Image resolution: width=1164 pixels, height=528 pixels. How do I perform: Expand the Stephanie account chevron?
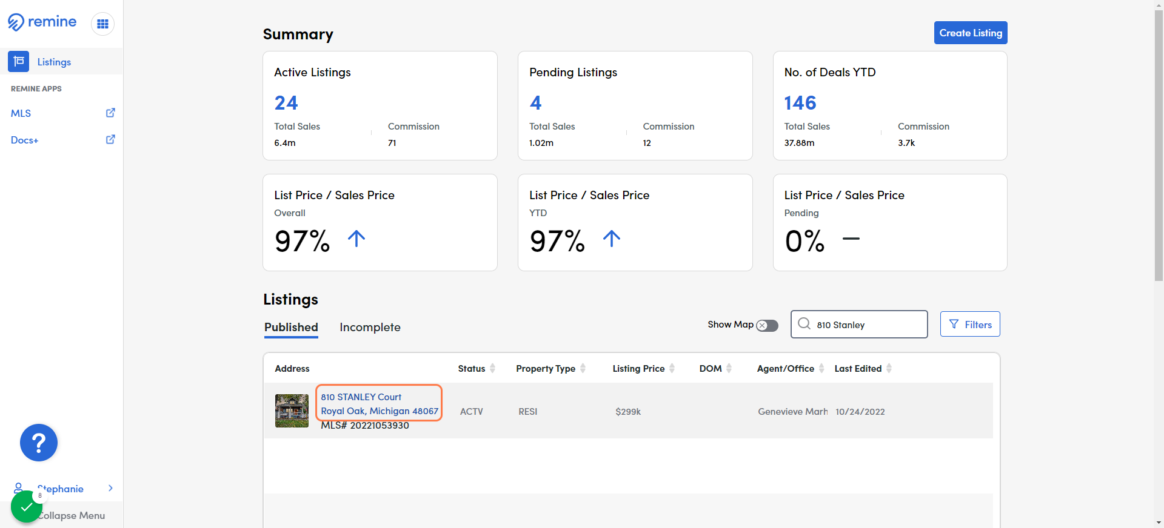click(110, 488)
